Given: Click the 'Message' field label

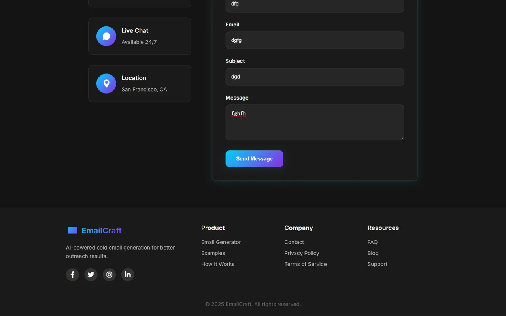Looking at the screenshot, I should [x=237, y=98].
